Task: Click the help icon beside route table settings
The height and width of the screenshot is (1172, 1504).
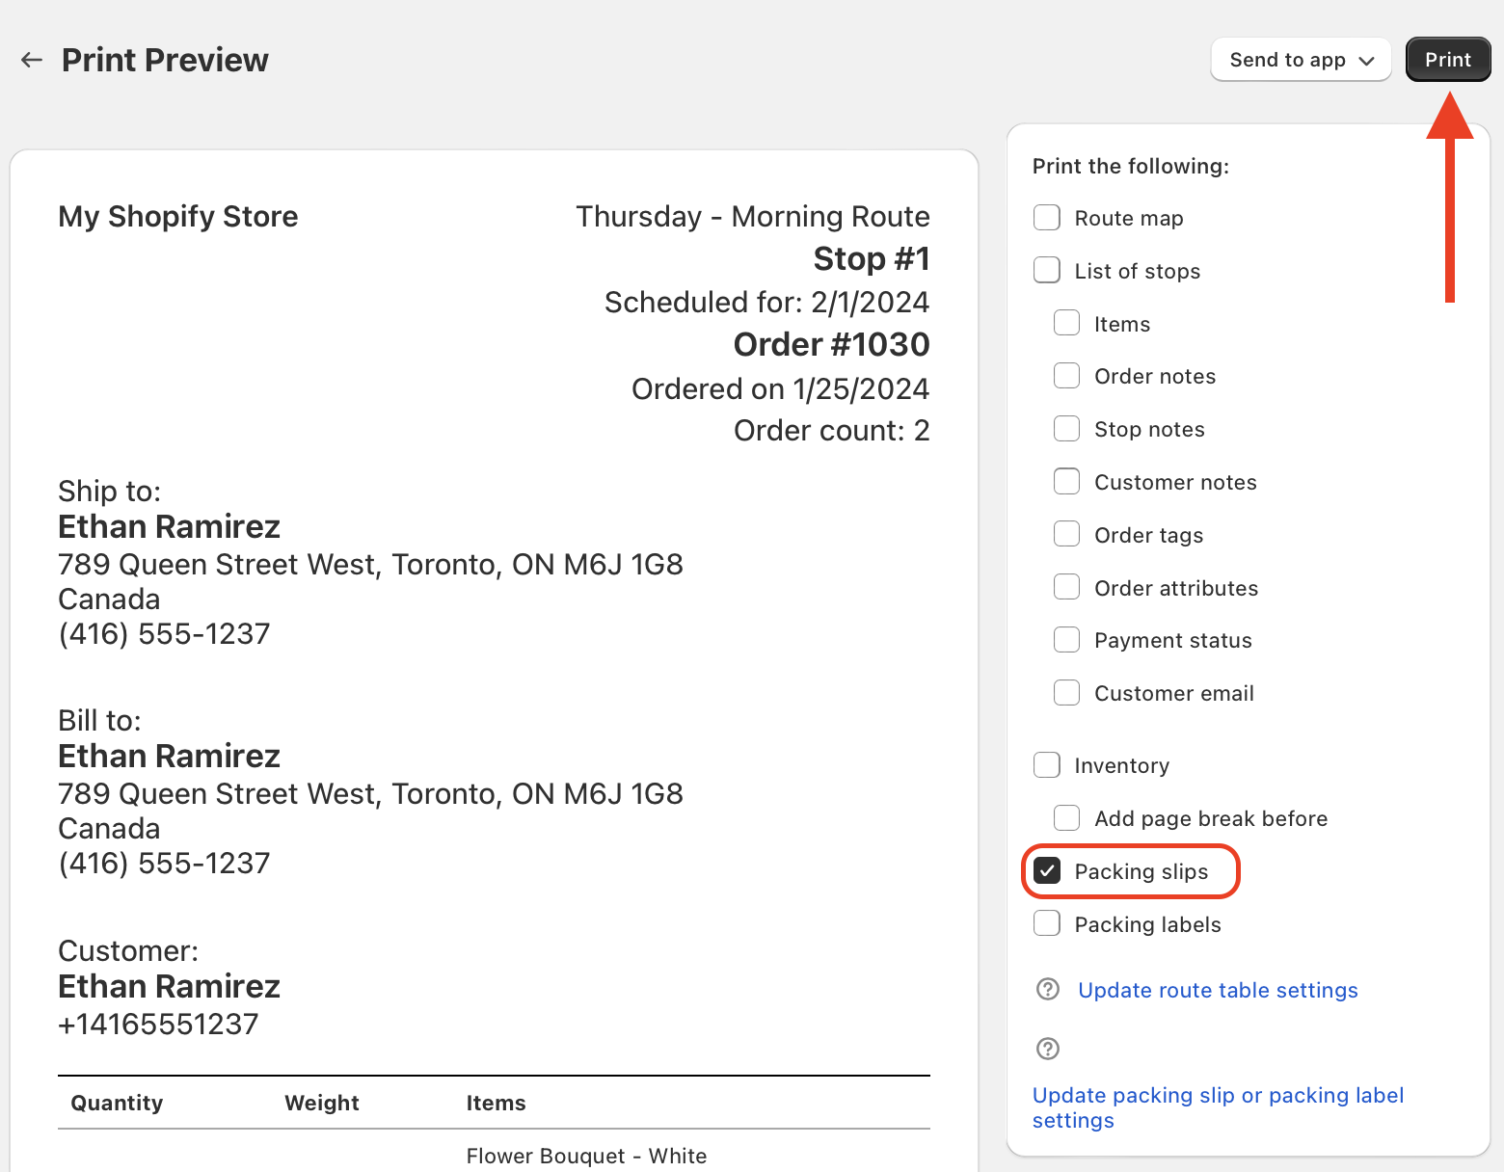Action: 1047,989
